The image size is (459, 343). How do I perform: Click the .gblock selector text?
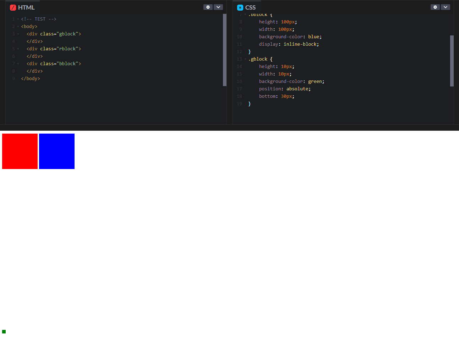click(x=258, y=59)
